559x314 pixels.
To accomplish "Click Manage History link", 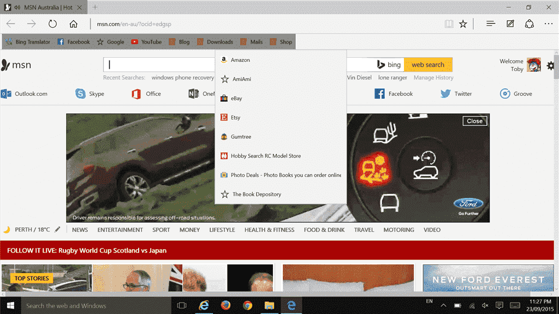I will point(433,77).
